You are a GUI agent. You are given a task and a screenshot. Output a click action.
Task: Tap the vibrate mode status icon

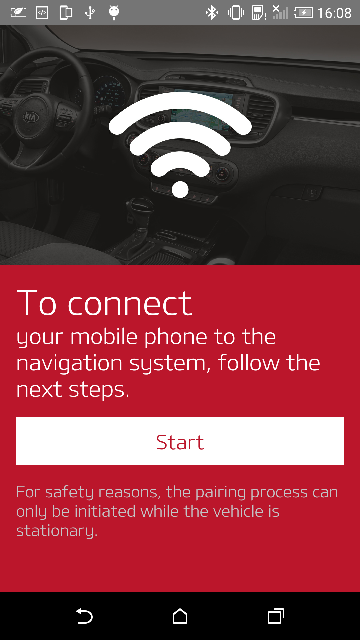pyautogui.click(x=236, y=13)
